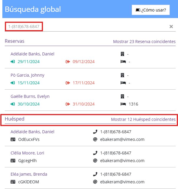178x191 pixels.
Task: Select the Reservas section heading
Action: pos(14,41)
